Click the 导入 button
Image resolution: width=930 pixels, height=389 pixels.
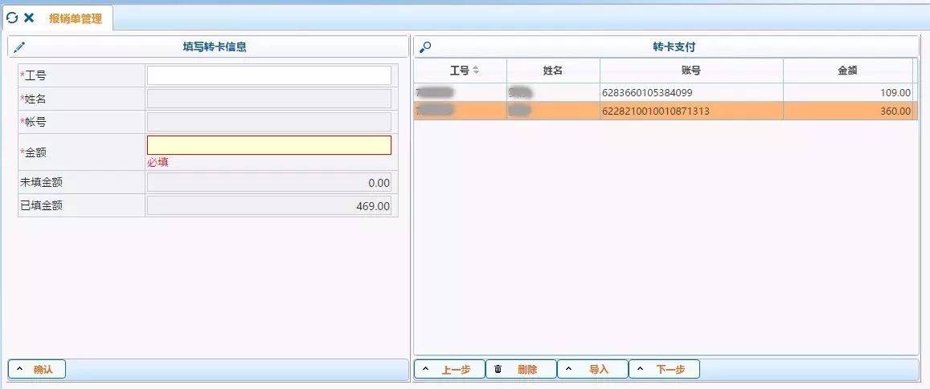coord(592,369)
